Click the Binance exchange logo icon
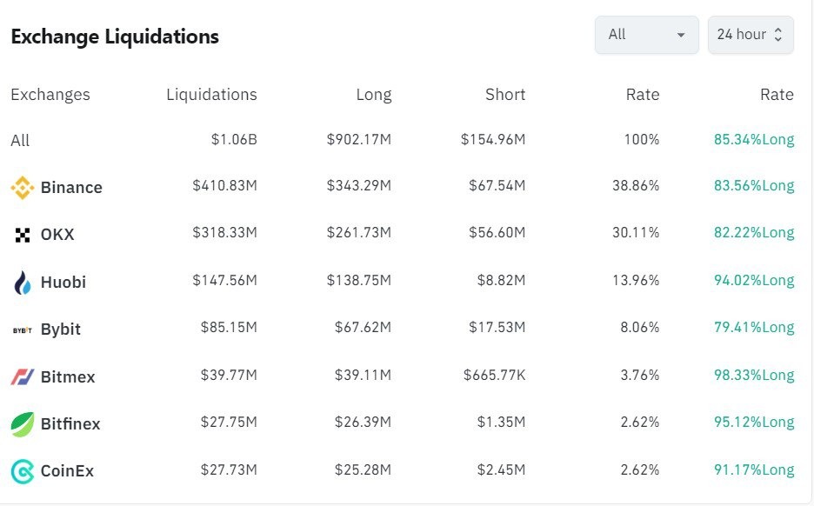The width and height of the screenshot is (814, 506). 22,188
